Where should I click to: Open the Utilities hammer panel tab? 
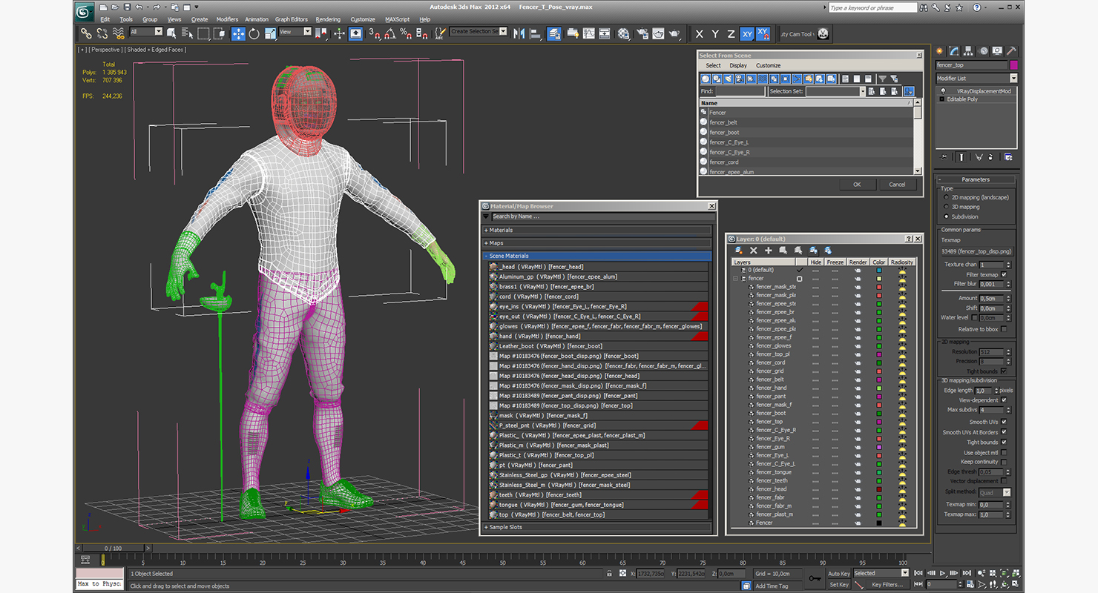tap(1010, 51)
